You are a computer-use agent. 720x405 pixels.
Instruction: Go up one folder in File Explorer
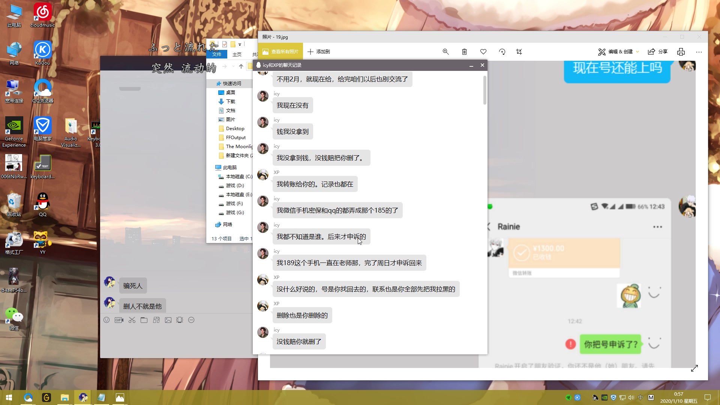pyautogui.click(x=241, y=66)
